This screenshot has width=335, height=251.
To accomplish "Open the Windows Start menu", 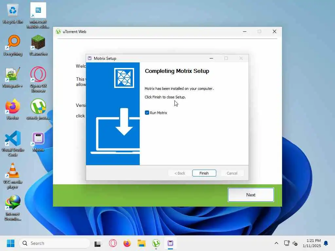I will 10,243.
